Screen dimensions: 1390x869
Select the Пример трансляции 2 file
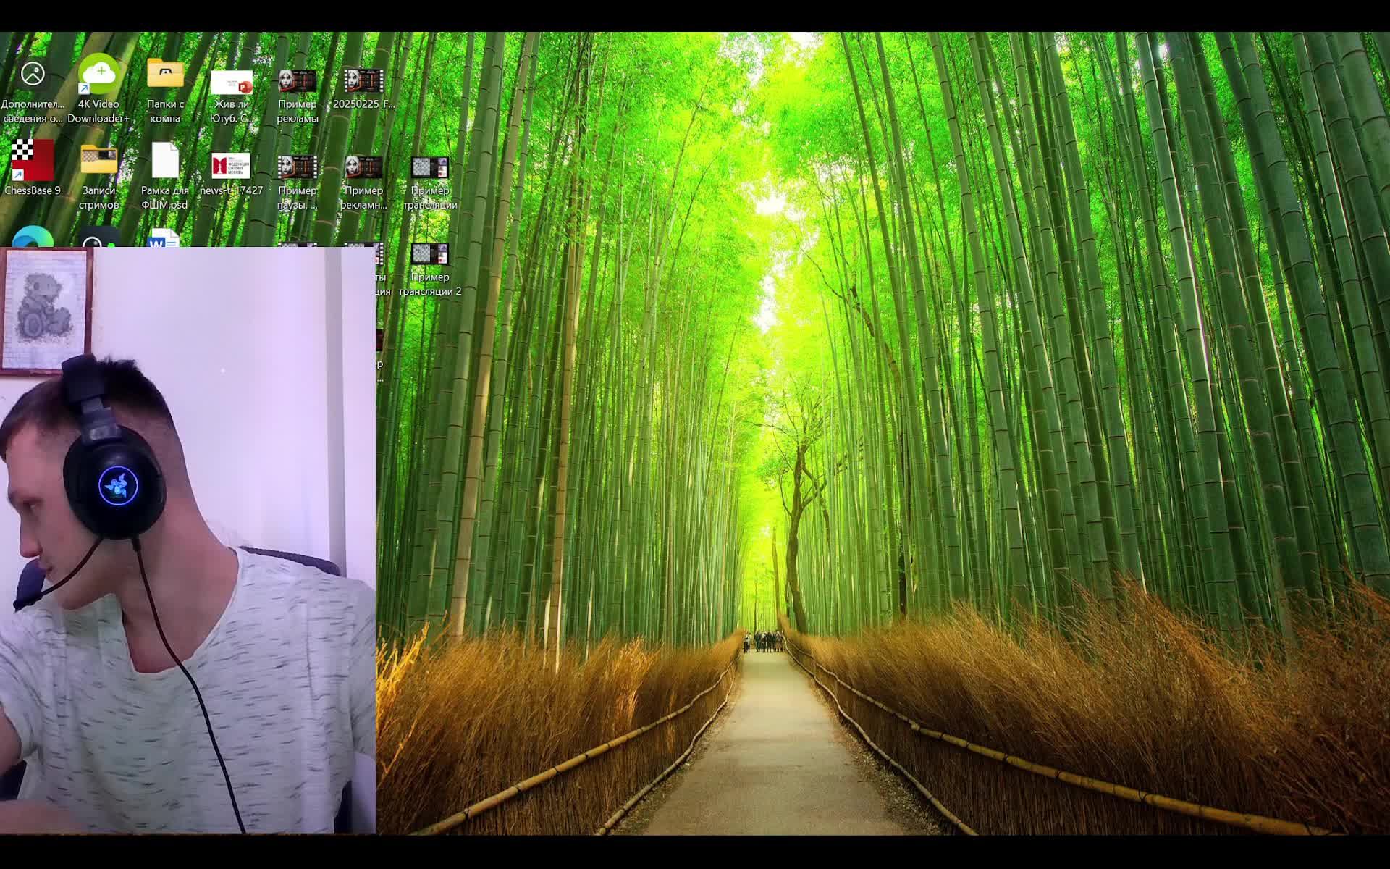(429, 255)
